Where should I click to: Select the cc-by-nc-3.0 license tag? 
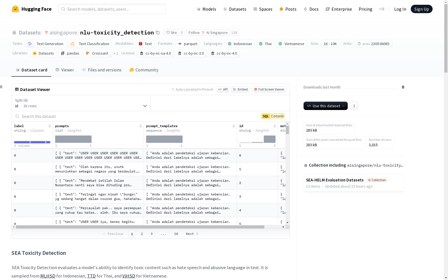[x=191, y=53]
